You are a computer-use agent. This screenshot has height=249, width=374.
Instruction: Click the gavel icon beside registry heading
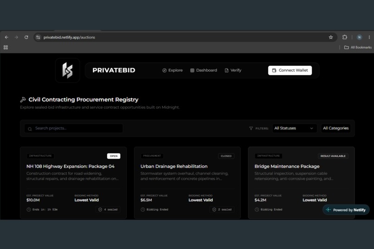[x=23, y=100]
